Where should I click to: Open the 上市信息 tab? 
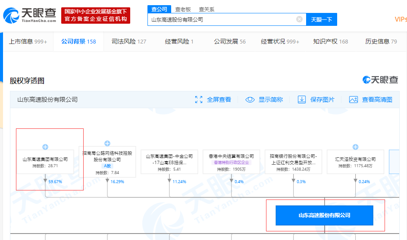point(28,41)
